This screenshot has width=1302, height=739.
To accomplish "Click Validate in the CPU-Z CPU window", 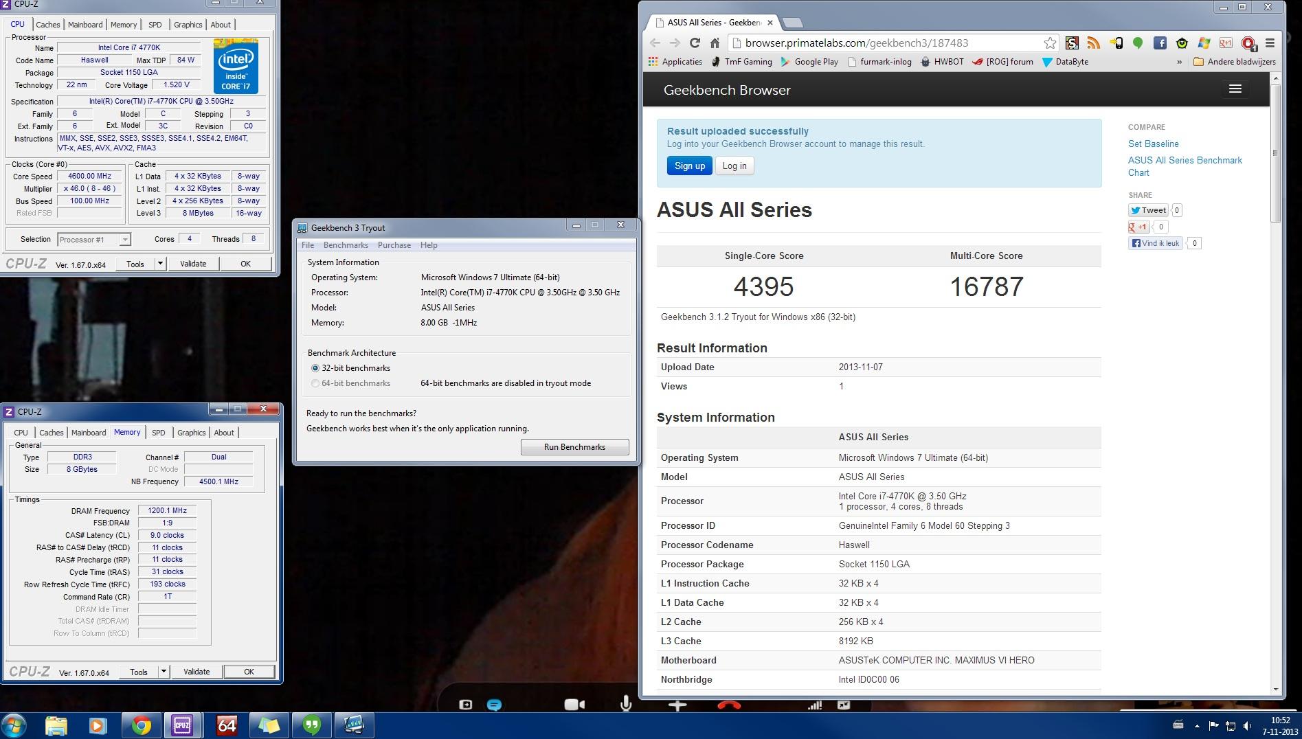I will click(x=193, y=264).
